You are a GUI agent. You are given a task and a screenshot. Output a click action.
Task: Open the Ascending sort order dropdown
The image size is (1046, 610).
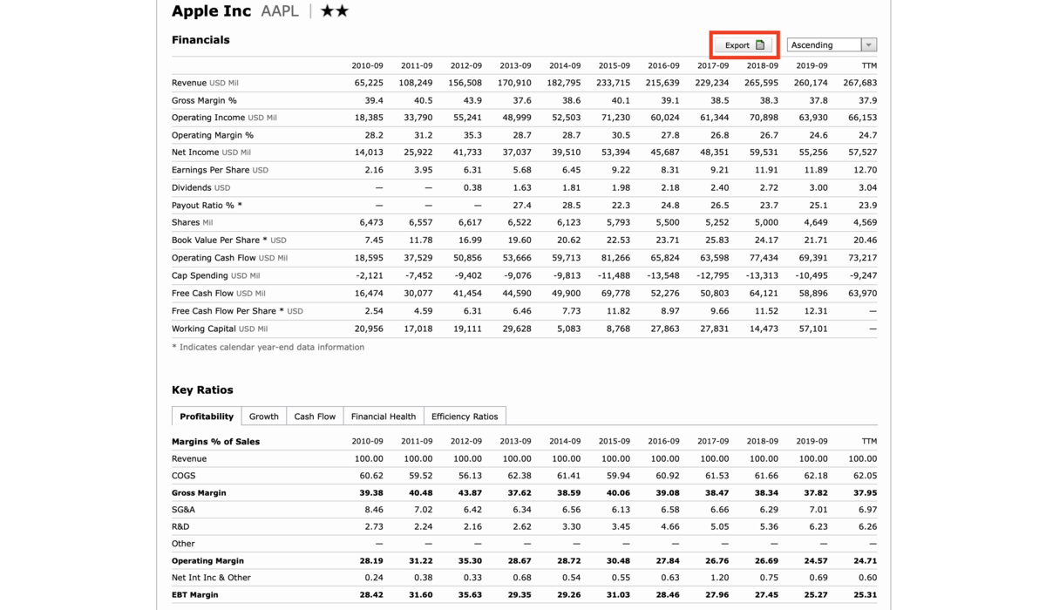pos(832,44)
